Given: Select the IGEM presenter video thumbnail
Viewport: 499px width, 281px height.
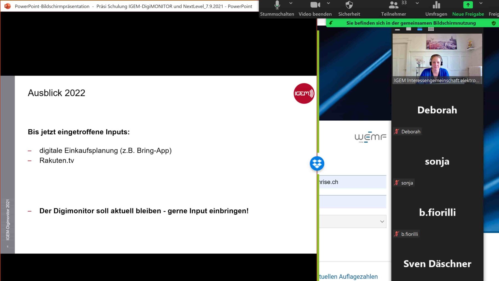Looking at the screenshot, I should pyautogui.click(x=437, y=59).
